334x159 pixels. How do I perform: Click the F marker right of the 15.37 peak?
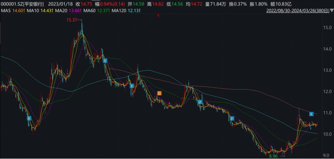click(105, 61)
